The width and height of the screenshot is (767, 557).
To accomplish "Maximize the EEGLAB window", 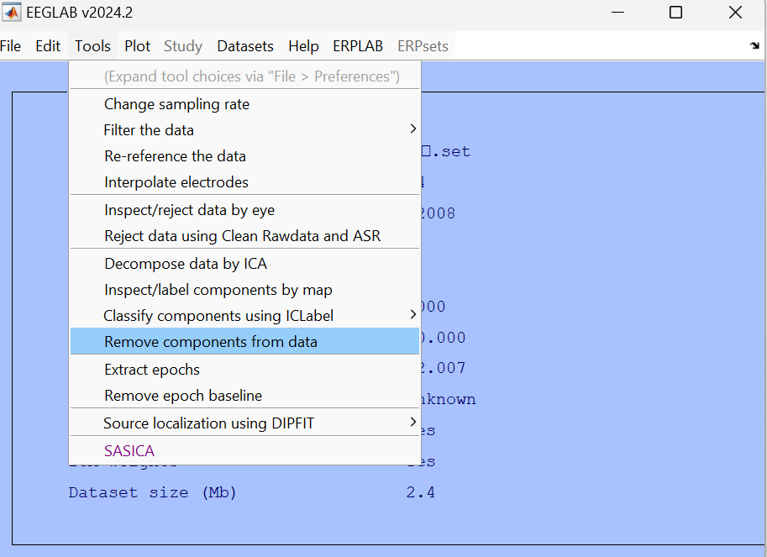I will (x=675, y=13).
